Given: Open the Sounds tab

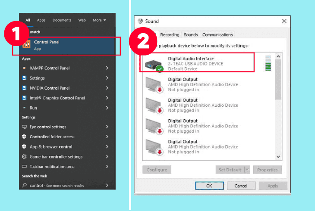Looking at the screenshot, I should pyautogui.click(x=191, y=35).
